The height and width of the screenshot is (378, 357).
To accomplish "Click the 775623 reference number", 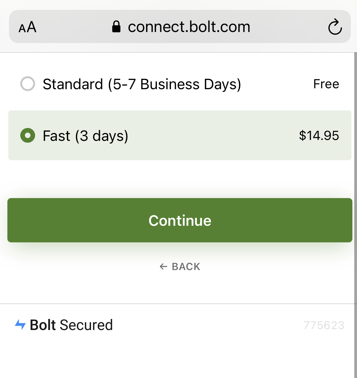I will 324,325.
